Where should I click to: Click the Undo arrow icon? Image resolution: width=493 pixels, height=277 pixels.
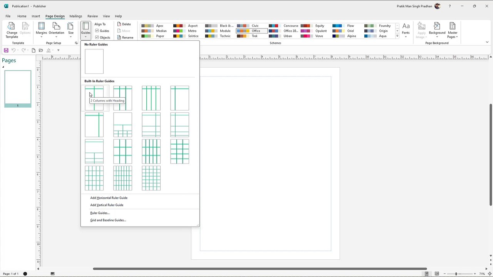point(13,50)
